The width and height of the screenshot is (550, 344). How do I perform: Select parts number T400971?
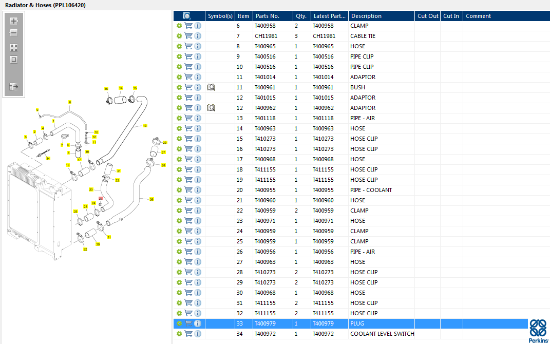click(265, 221)
